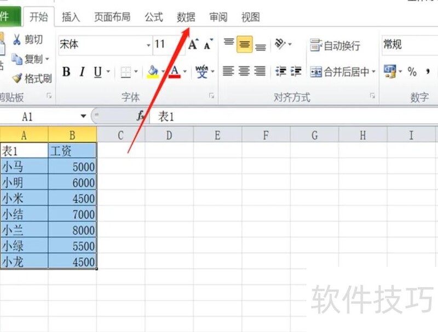Click cell containing 工资
Screen dimensions: 438x332
pos(72,150)
